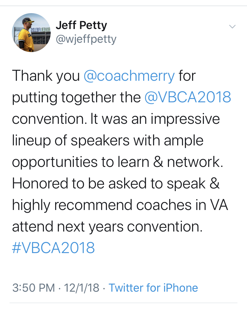Tap the "putting together the" text
This screenshot has width=247, height=309.
[x=76, y=97]
